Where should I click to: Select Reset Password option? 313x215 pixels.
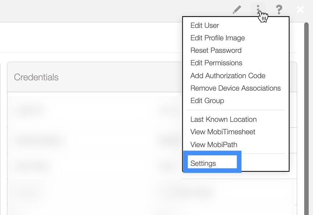coord(216,50)
